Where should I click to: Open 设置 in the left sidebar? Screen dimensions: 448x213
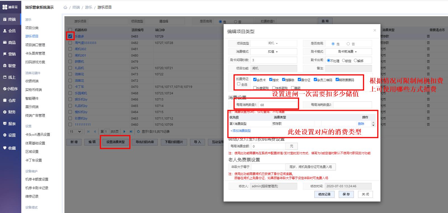11,135
